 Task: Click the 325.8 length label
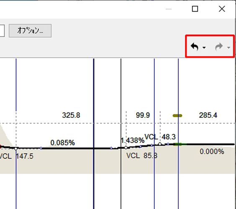[71, 115]
